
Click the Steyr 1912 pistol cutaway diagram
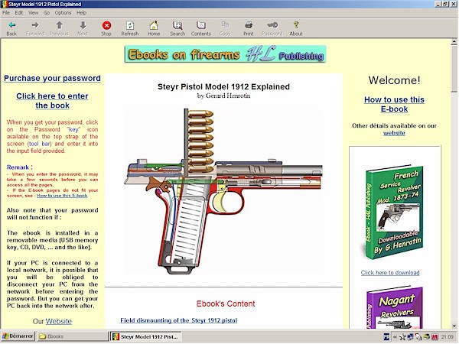[223, 192]
